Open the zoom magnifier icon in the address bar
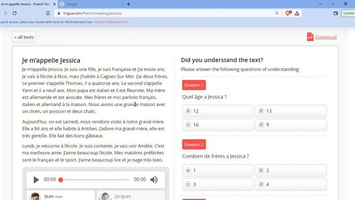Screen dimensions: 355x200 click(x=277, y=13)
